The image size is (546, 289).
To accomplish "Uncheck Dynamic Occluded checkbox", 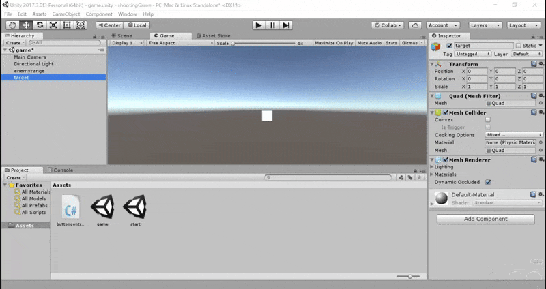I will coord(488,182).
